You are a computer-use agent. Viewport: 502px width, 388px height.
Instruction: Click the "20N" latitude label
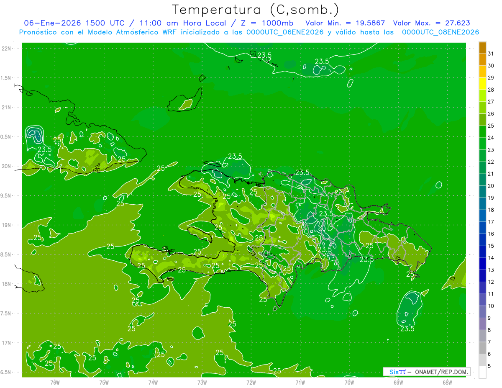pos(7,166)
